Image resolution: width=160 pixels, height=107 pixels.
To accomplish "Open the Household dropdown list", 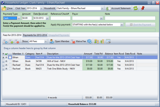I will (x=102, y=8).
